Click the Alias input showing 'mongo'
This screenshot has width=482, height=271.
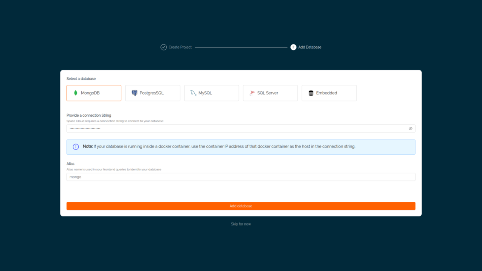point(241,177)
